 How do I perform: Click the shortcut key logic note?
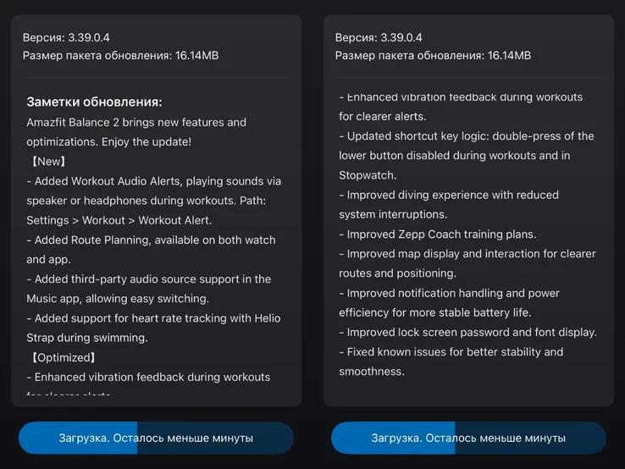(x=466, y=146)
